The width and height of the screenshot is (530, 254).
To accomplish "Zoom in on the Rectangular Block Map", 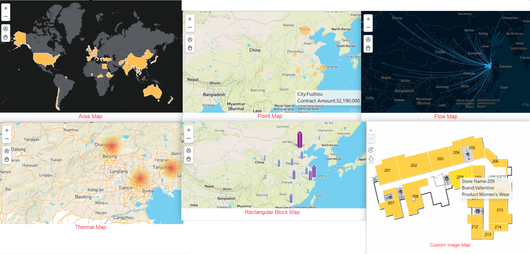I will (189, 130).
